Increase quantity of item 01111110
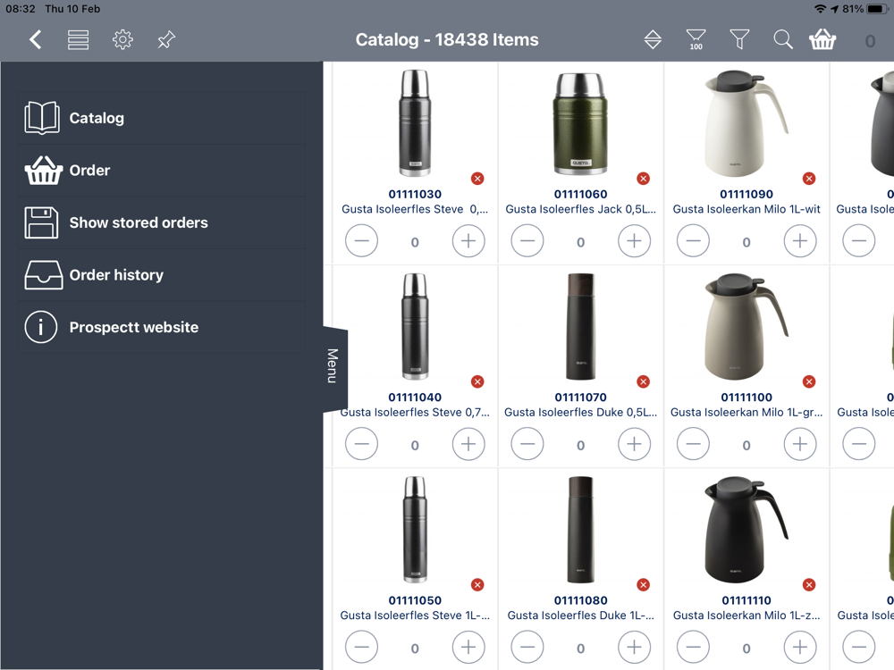Image resolution: width=894 pixels, height=670 pixels. click(800, 647)
